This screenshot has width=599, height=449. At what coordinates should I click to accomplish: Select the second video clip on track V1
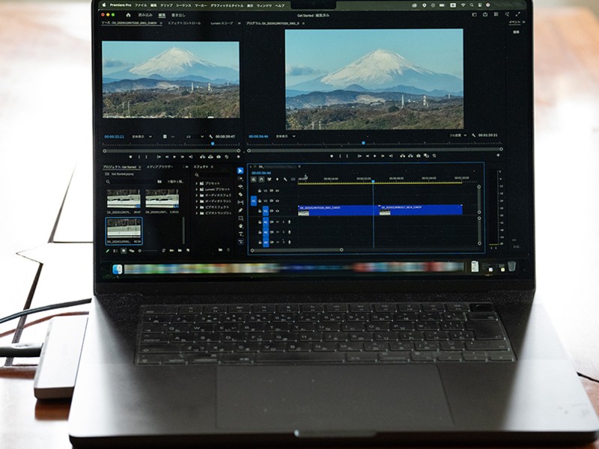[419, 210]
